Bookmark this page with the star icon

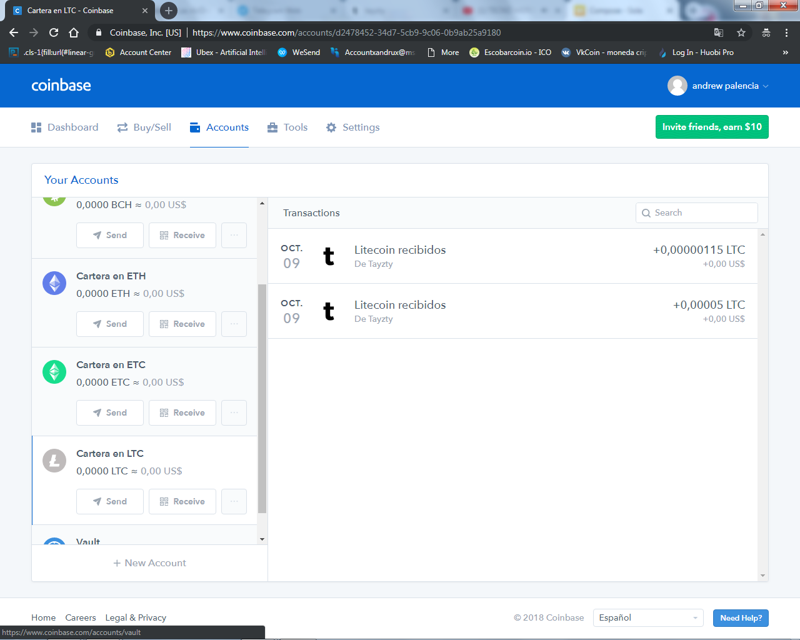[x=741, y=32]
